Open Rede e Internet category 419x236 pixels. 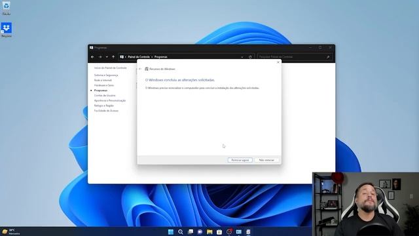103,80
